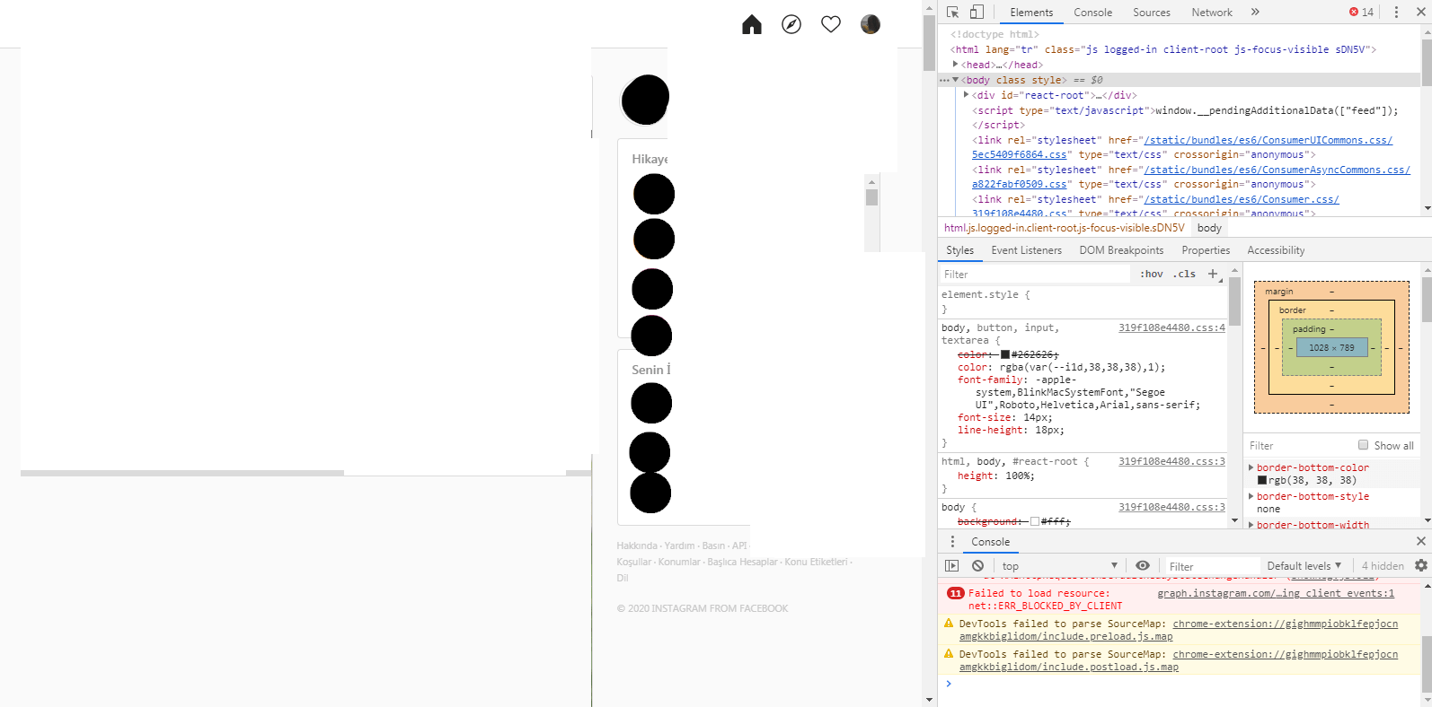Image resolution: width=1432 pixels, height=707 pixels.
Task: Expand the head element node
Action: [x=956, y=65]
